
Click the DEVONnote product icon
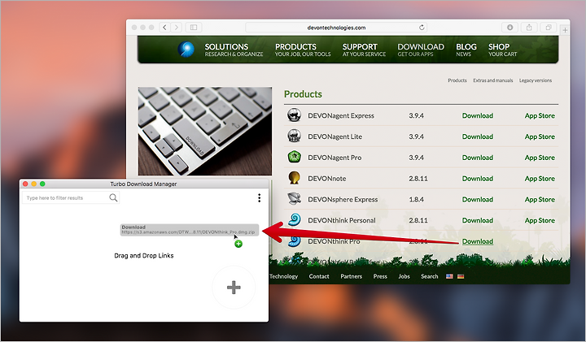coord(294,178)
